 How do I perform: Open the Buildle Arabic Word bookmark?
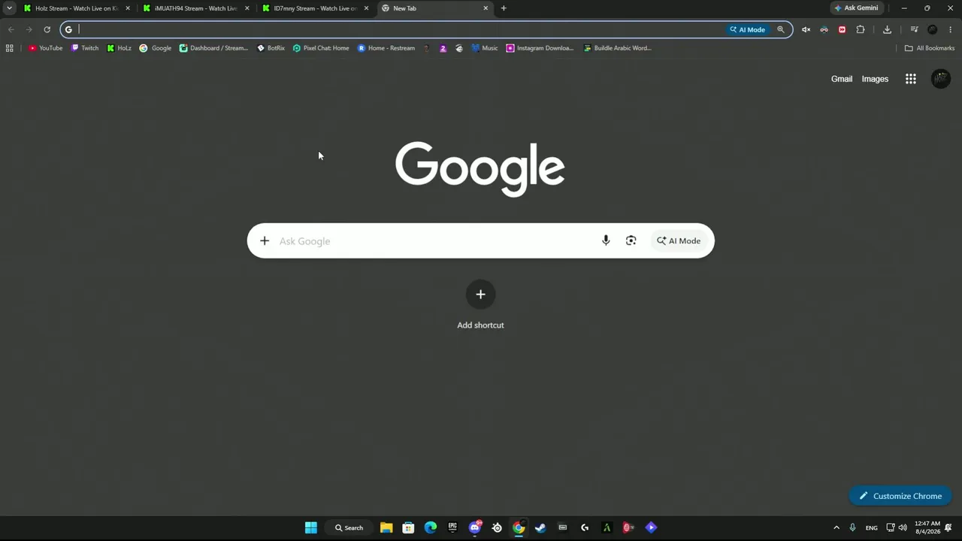coord(617,48)
